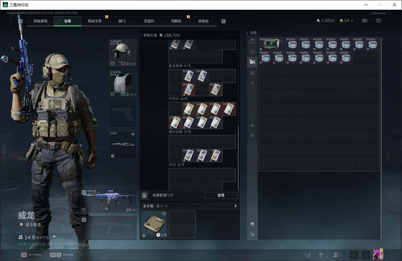Viewport: 402px width, 261px height.
Task: Open the warehouse sidebar gear settings
Action: tap(252, 136)
